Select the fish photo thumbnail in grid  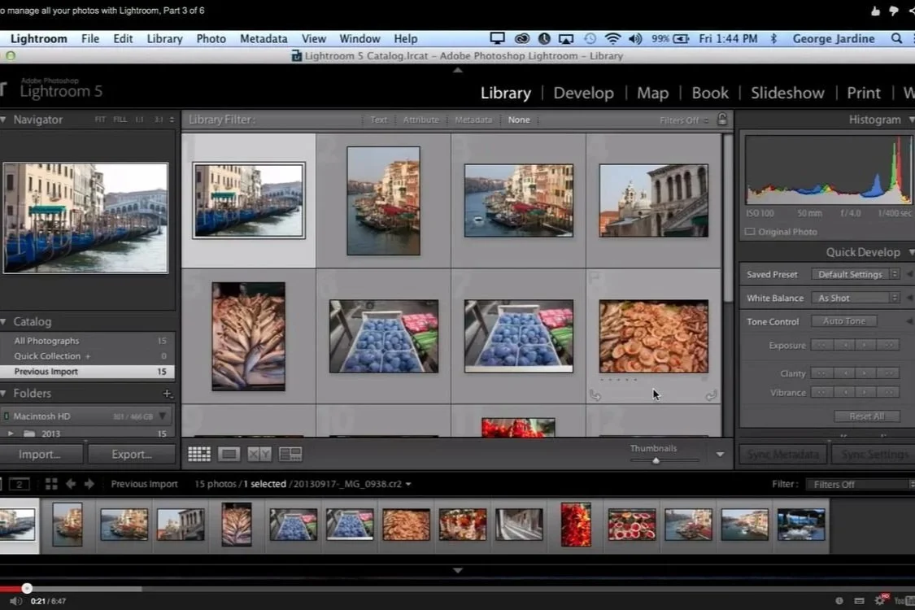click(x=249, y=336)
